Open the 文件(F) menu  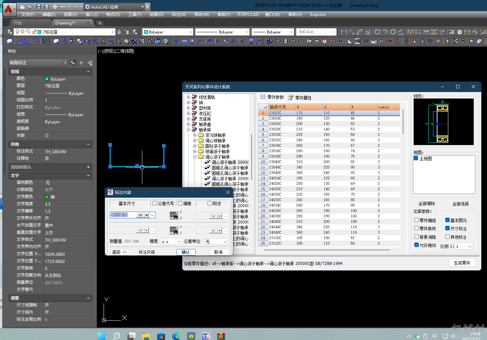point(28,15)
